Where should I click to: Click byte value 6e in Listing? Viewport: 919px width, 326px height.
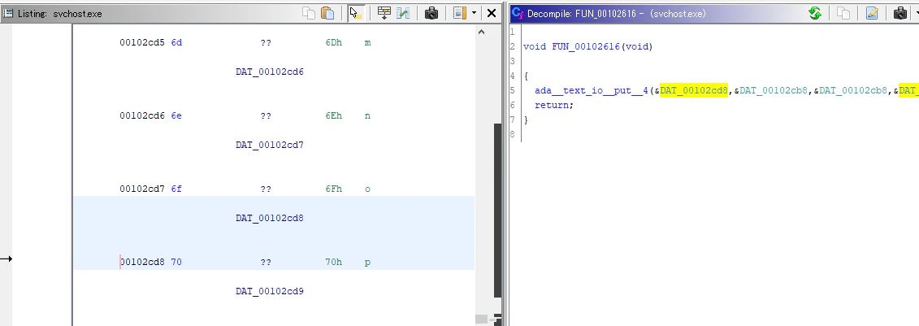(176, 115)
